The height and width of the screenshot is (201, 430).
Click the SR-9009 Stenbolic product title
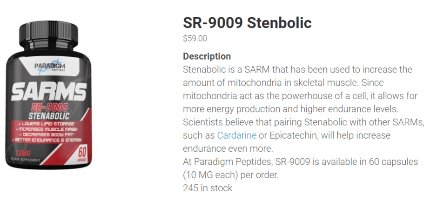point(247,23)
